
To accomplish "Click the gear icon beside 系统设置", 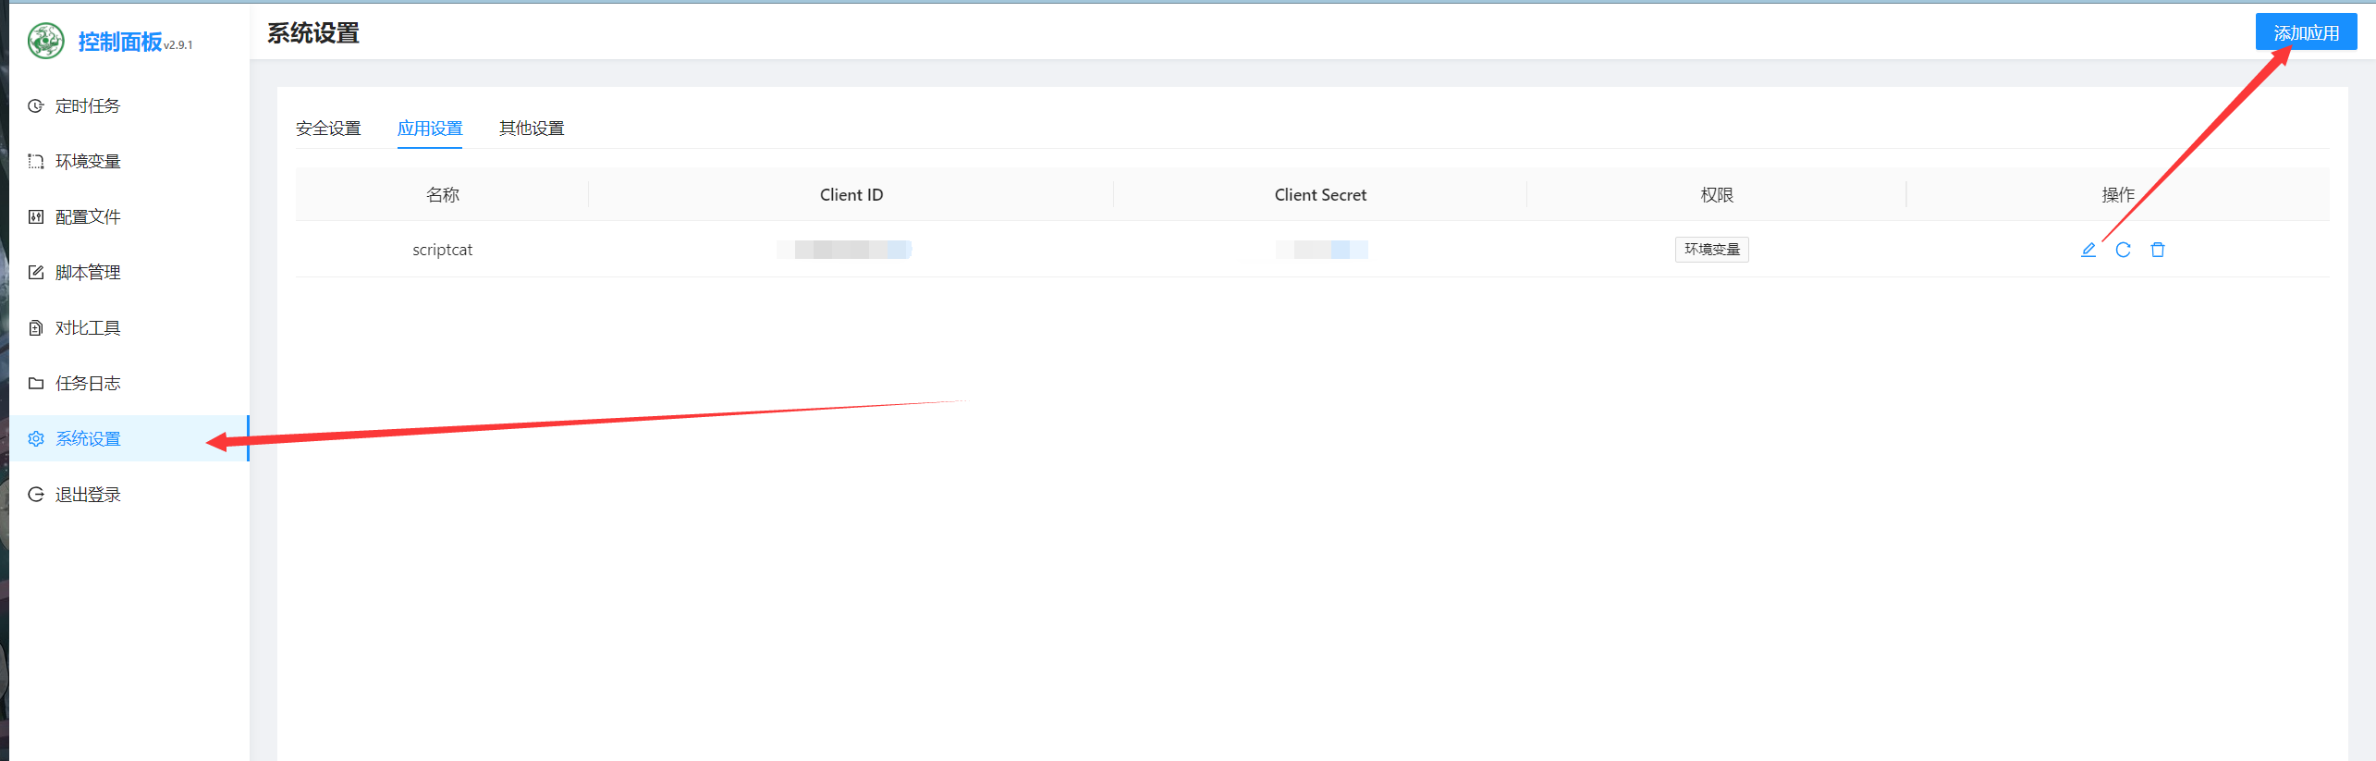I will click(x=36, y=439).
